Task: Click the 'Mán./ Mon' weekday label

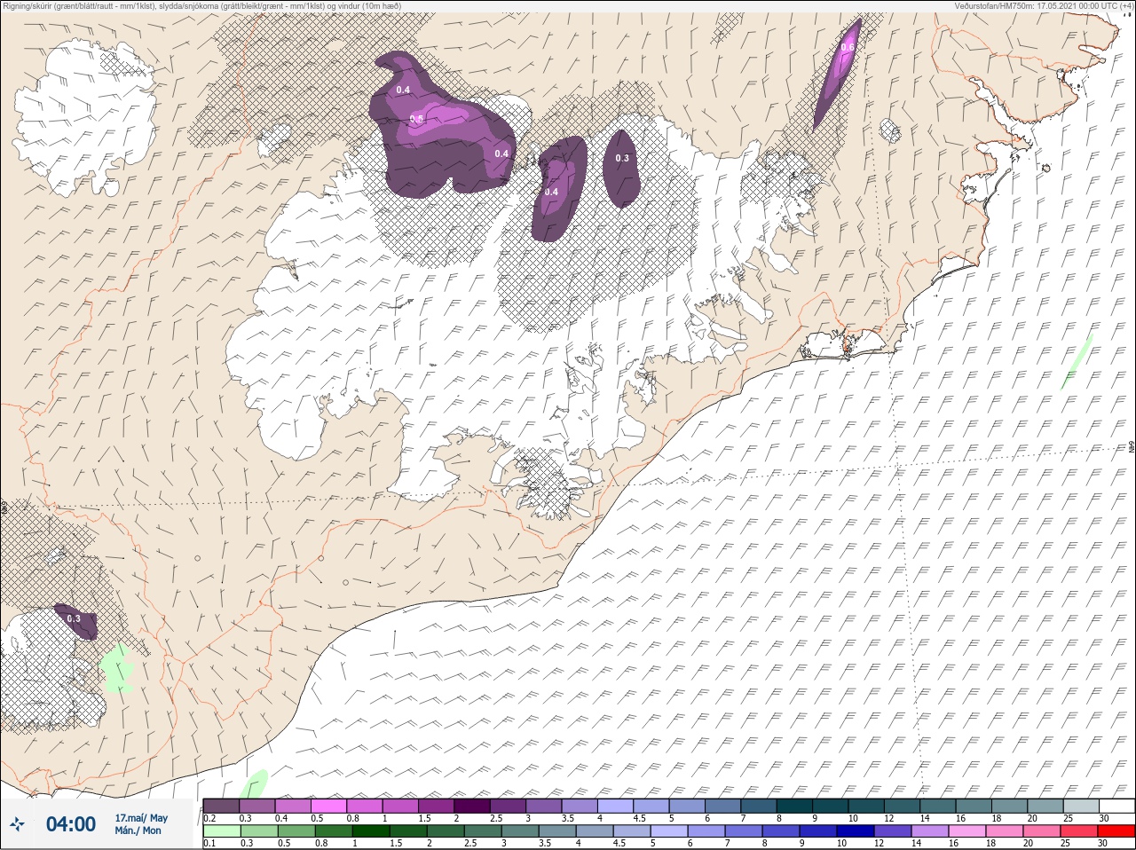Action: 138,830
